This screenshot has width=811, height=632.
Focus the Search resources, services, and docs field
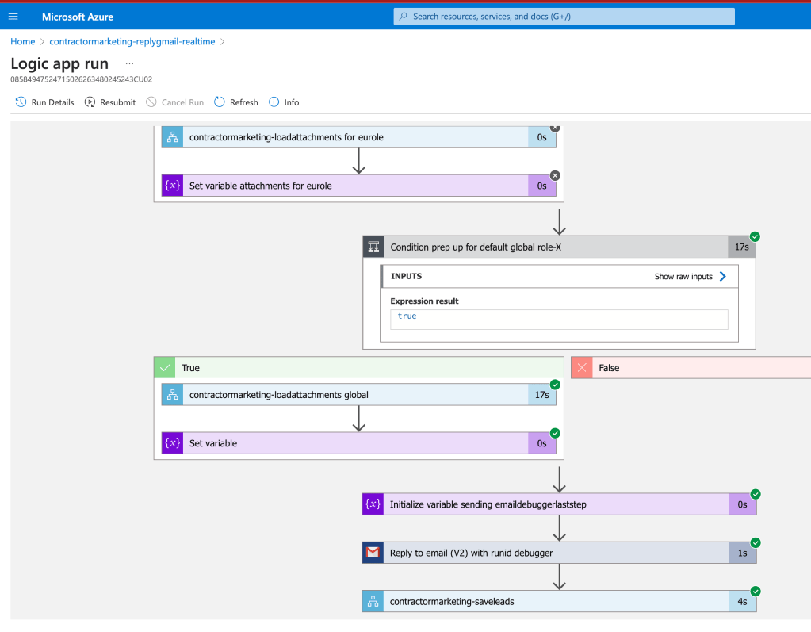pos(564,17)
